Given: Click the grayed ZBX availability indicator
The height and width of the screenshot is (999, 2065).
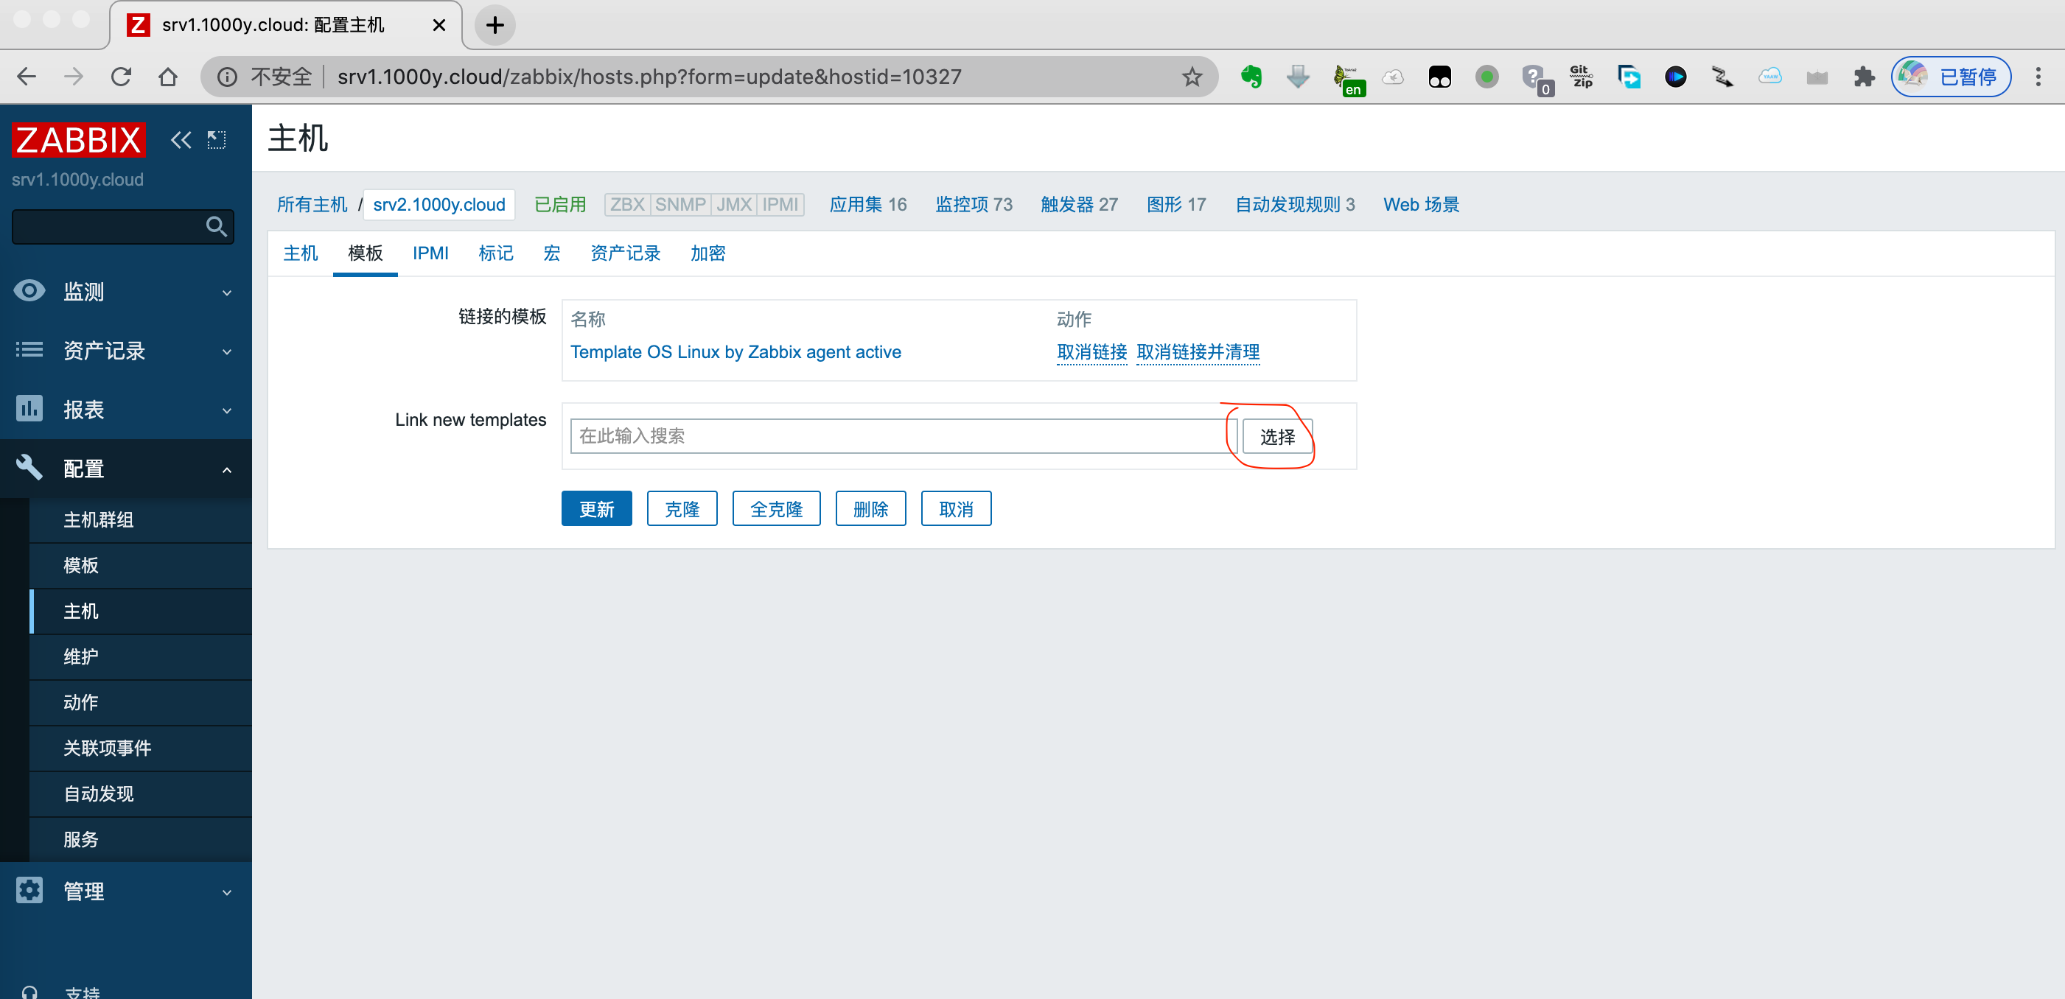Looking at the screenshot, I should (628, 204).
